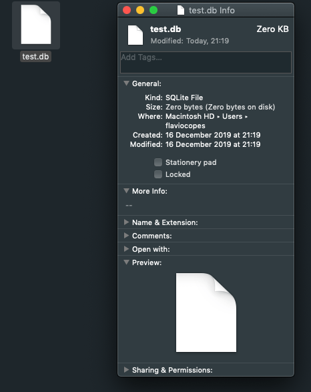The image size is (311, 392).
Task: Collapse the Preview section
Action: (x=126, y=262)
